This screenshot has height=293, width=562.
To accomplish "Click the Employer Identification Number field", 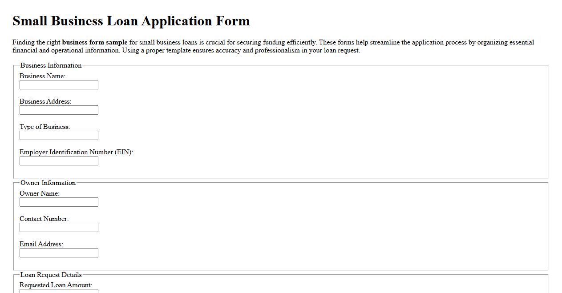I will coord(58,161).
